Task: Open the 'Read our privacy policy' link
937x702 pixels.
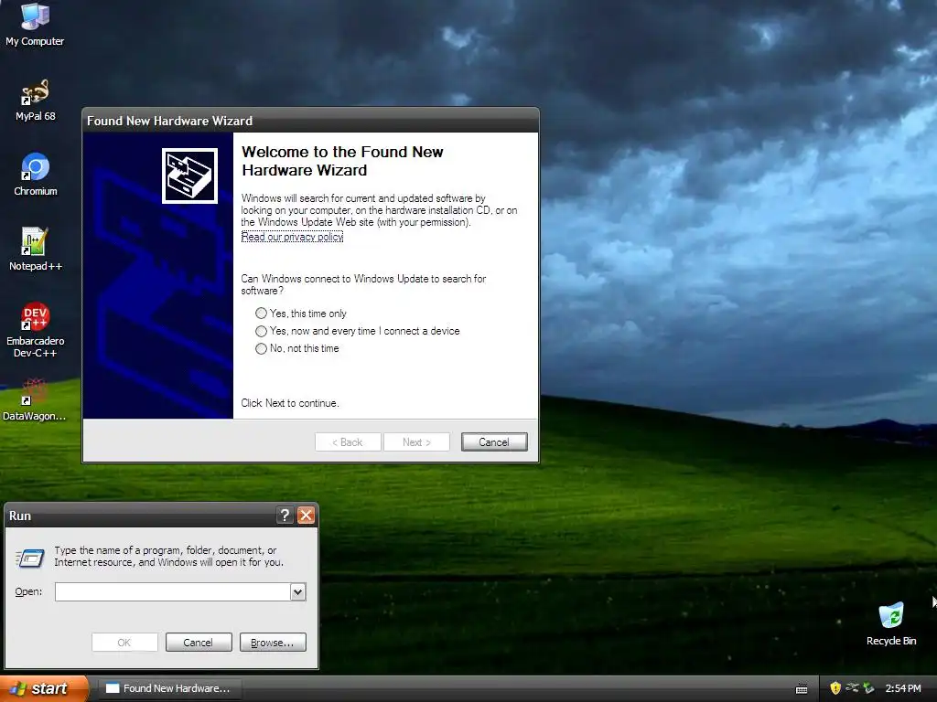Action: point(292,237)
